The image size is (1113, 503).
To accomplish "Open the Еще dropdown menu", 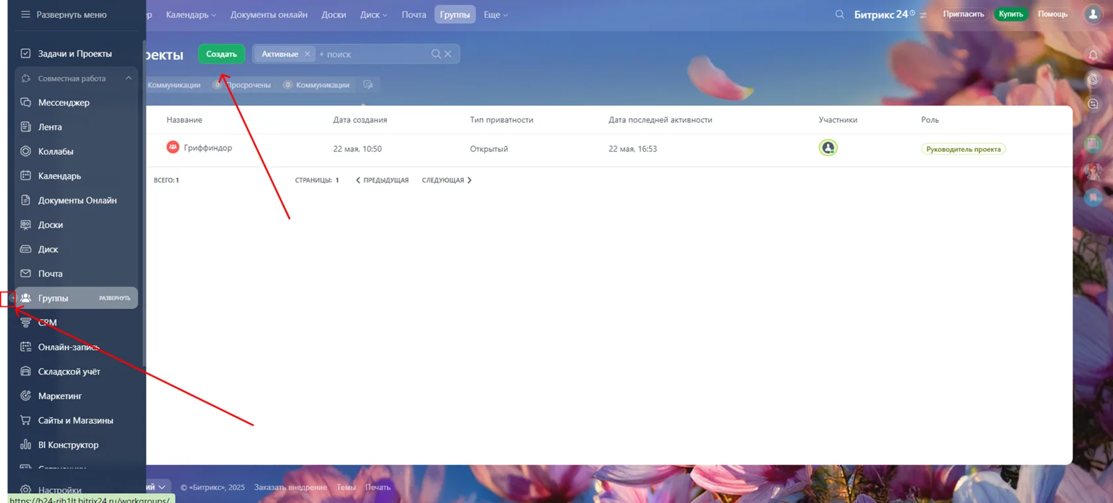I will (x=496, y=15).
